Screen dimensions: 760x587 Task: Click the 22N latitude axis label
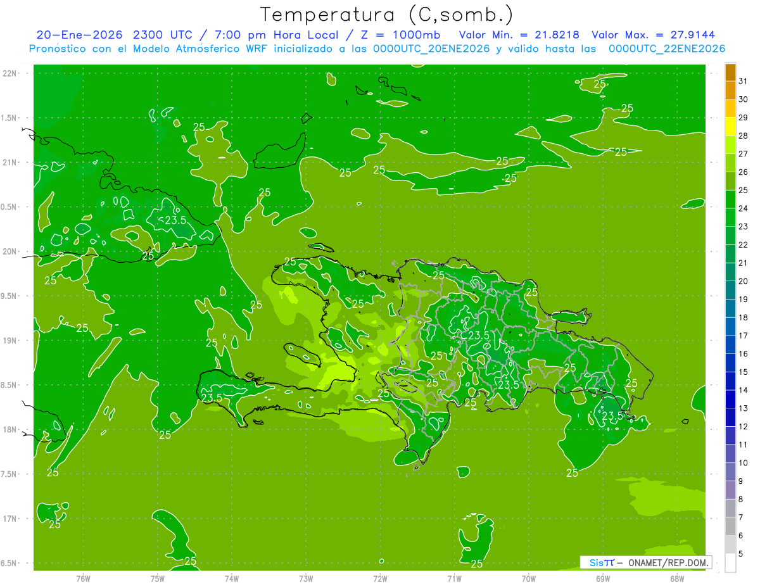tap(11, 73)
